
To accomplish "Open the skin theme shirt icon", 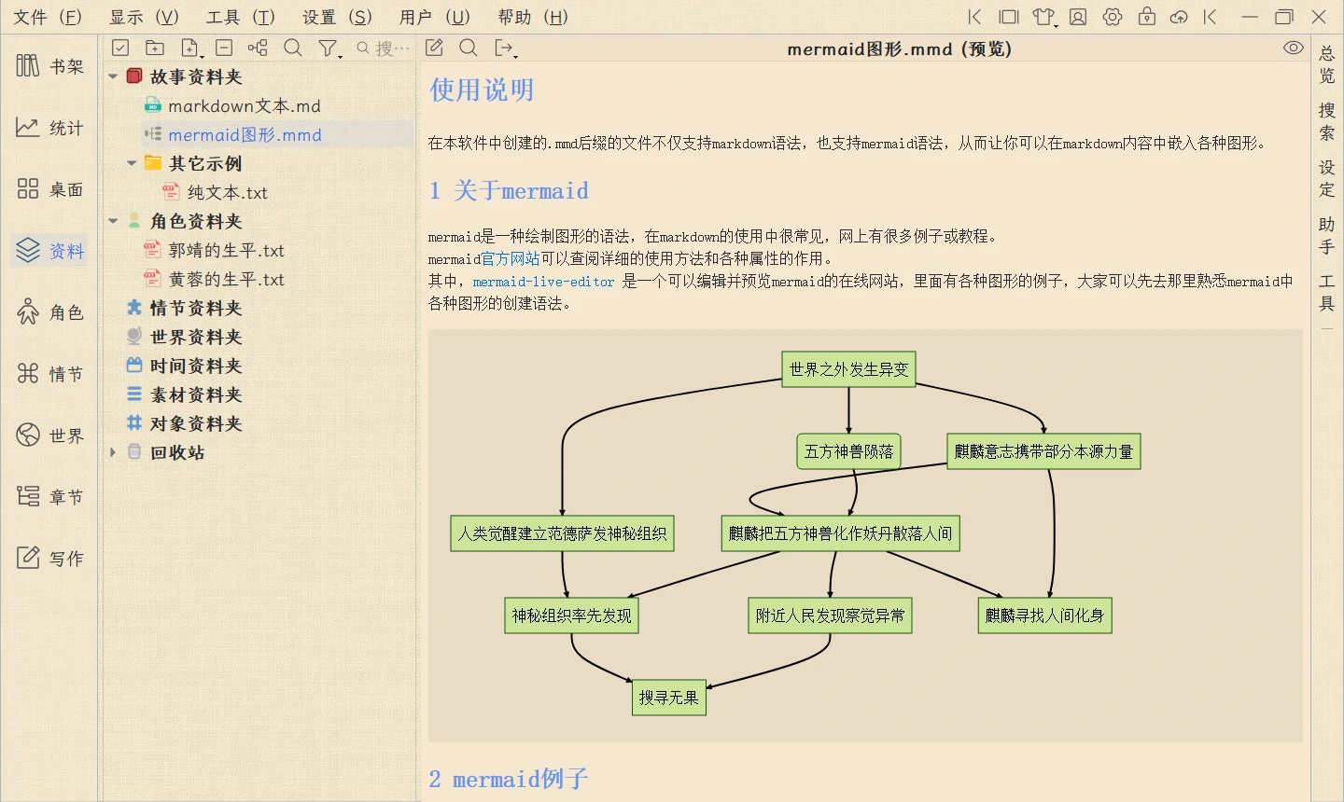I will point(1043,17).
